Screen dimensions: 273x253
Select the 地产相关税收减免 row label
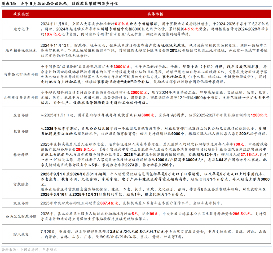21,50
